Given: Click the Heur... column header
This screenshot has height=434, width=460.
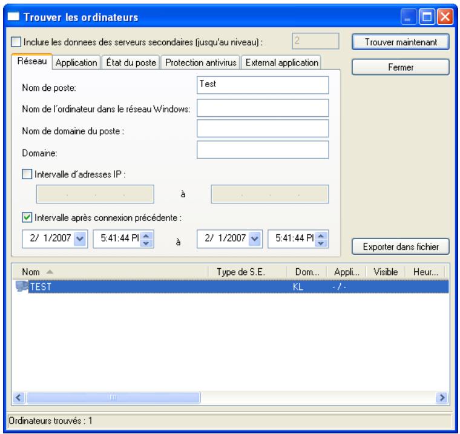Looking at the screenshot, I should click(x=425, y=272).
